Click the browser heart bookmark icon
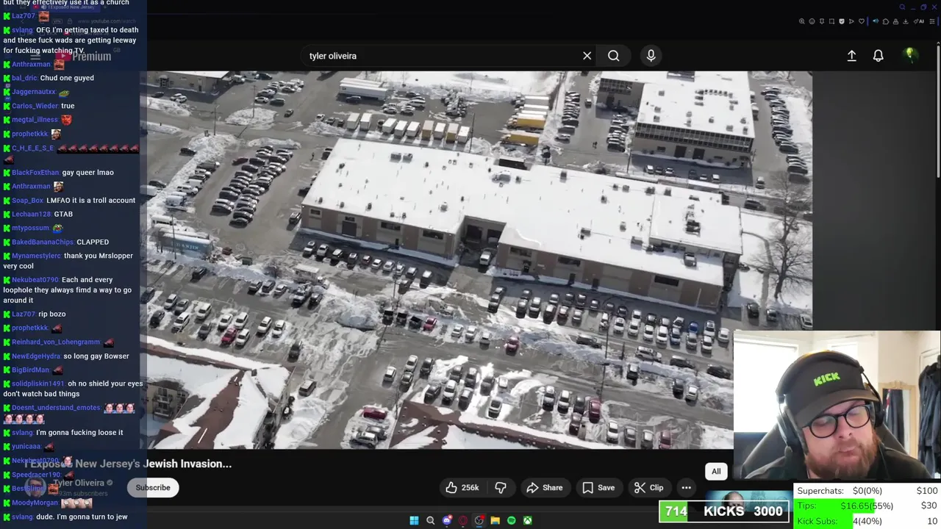 [x=862, y=21]
